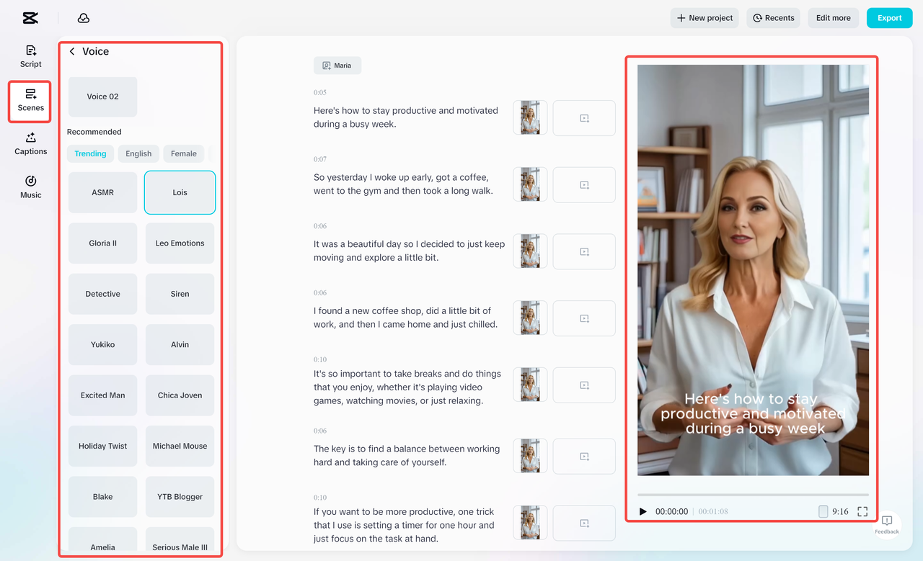Viewport: 923px width, 561px height.
Task: Open Recents projects
Action: click(774, 18)
